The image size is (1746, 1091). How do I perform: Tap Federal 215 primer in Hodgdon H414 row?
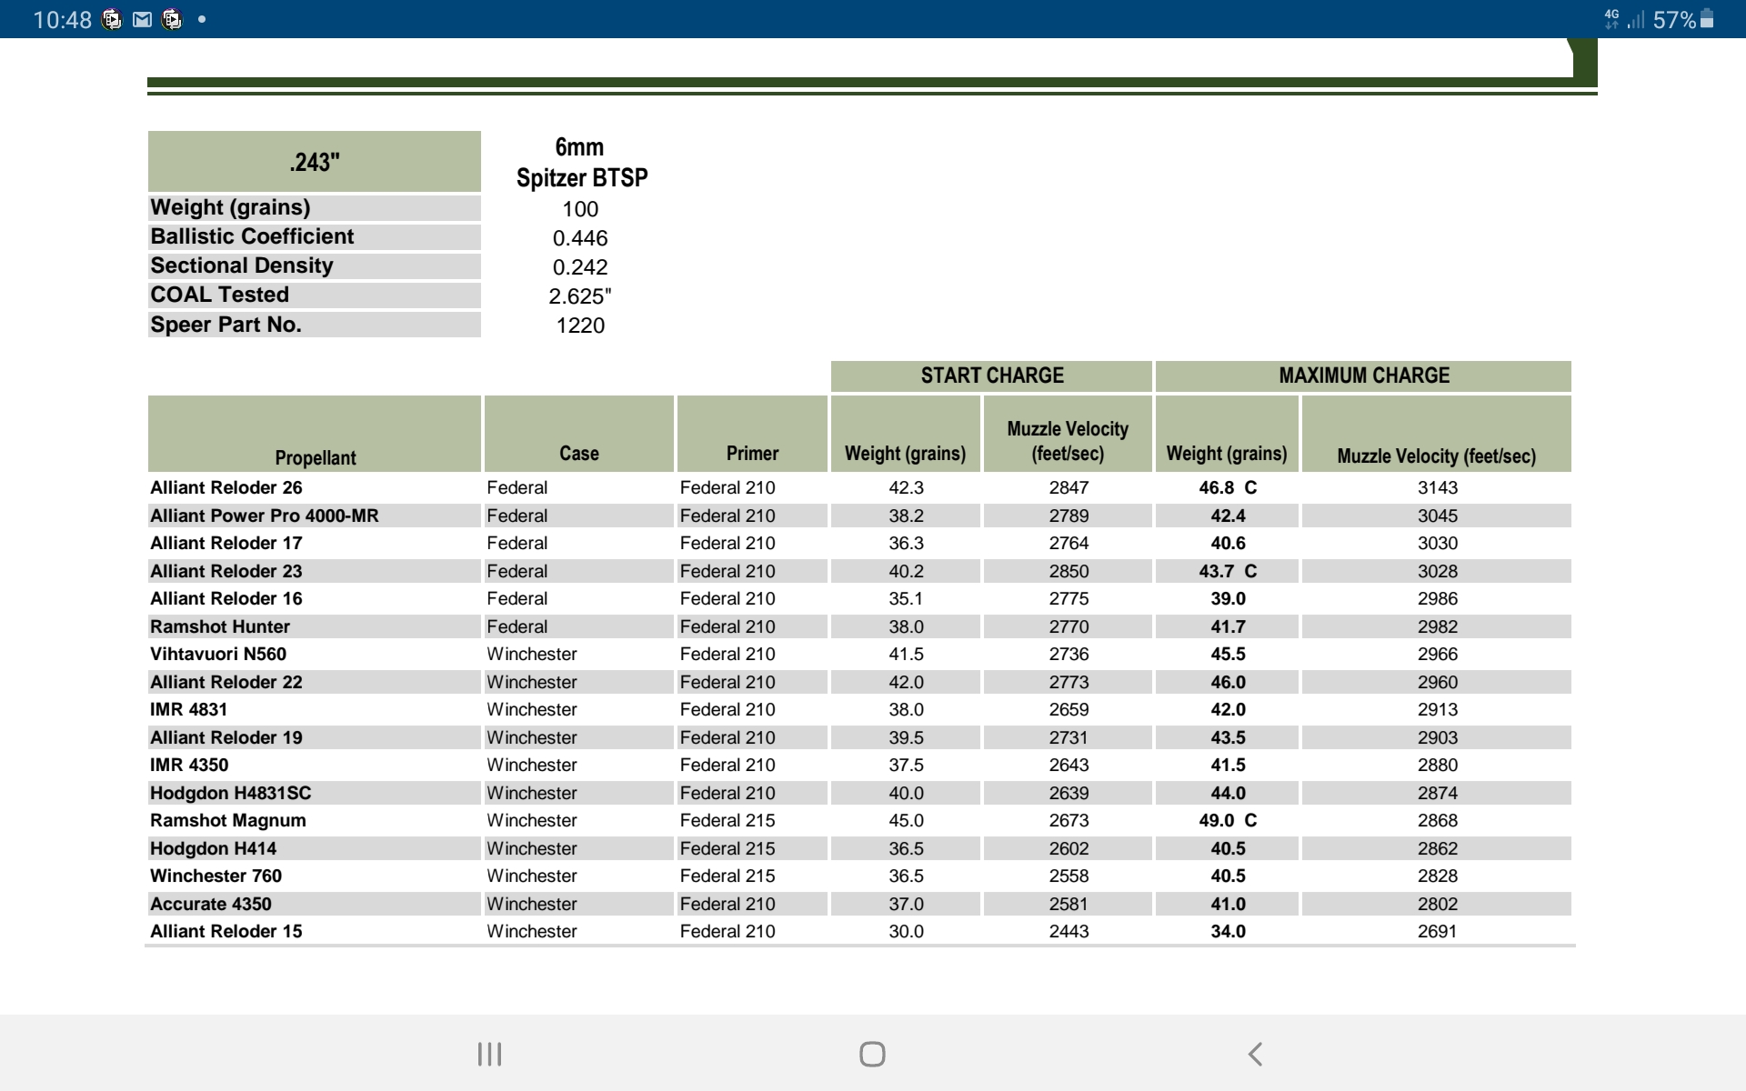pos(727,848)
